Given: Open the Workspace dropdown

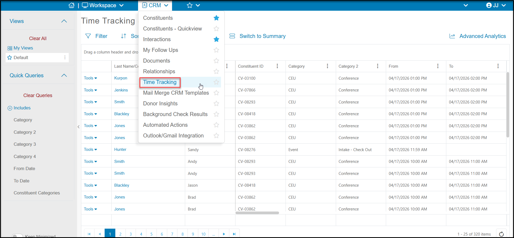Looking at the screenshot, I should pyautogui.click(x=103, y=5).
